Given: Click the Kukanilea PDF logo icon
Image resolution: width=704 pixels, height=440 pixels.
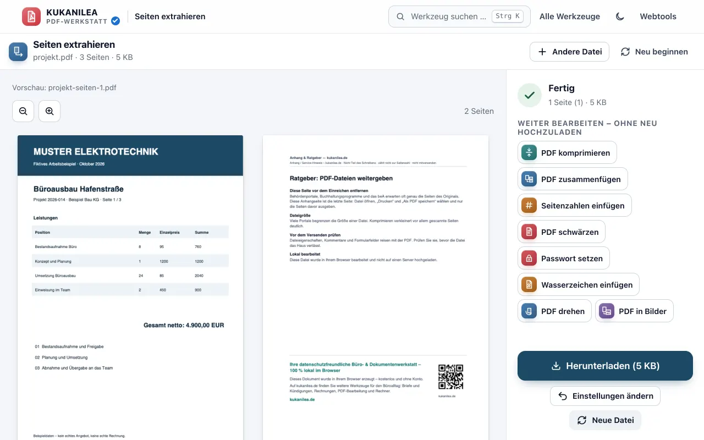Looking at the screenshot, I should [31, 16].
